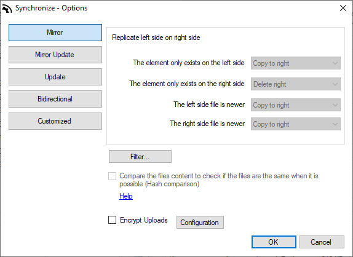Pick the Customized sync mode
Viewport: 353px width, 257px height.
click(x=55, y=121)
